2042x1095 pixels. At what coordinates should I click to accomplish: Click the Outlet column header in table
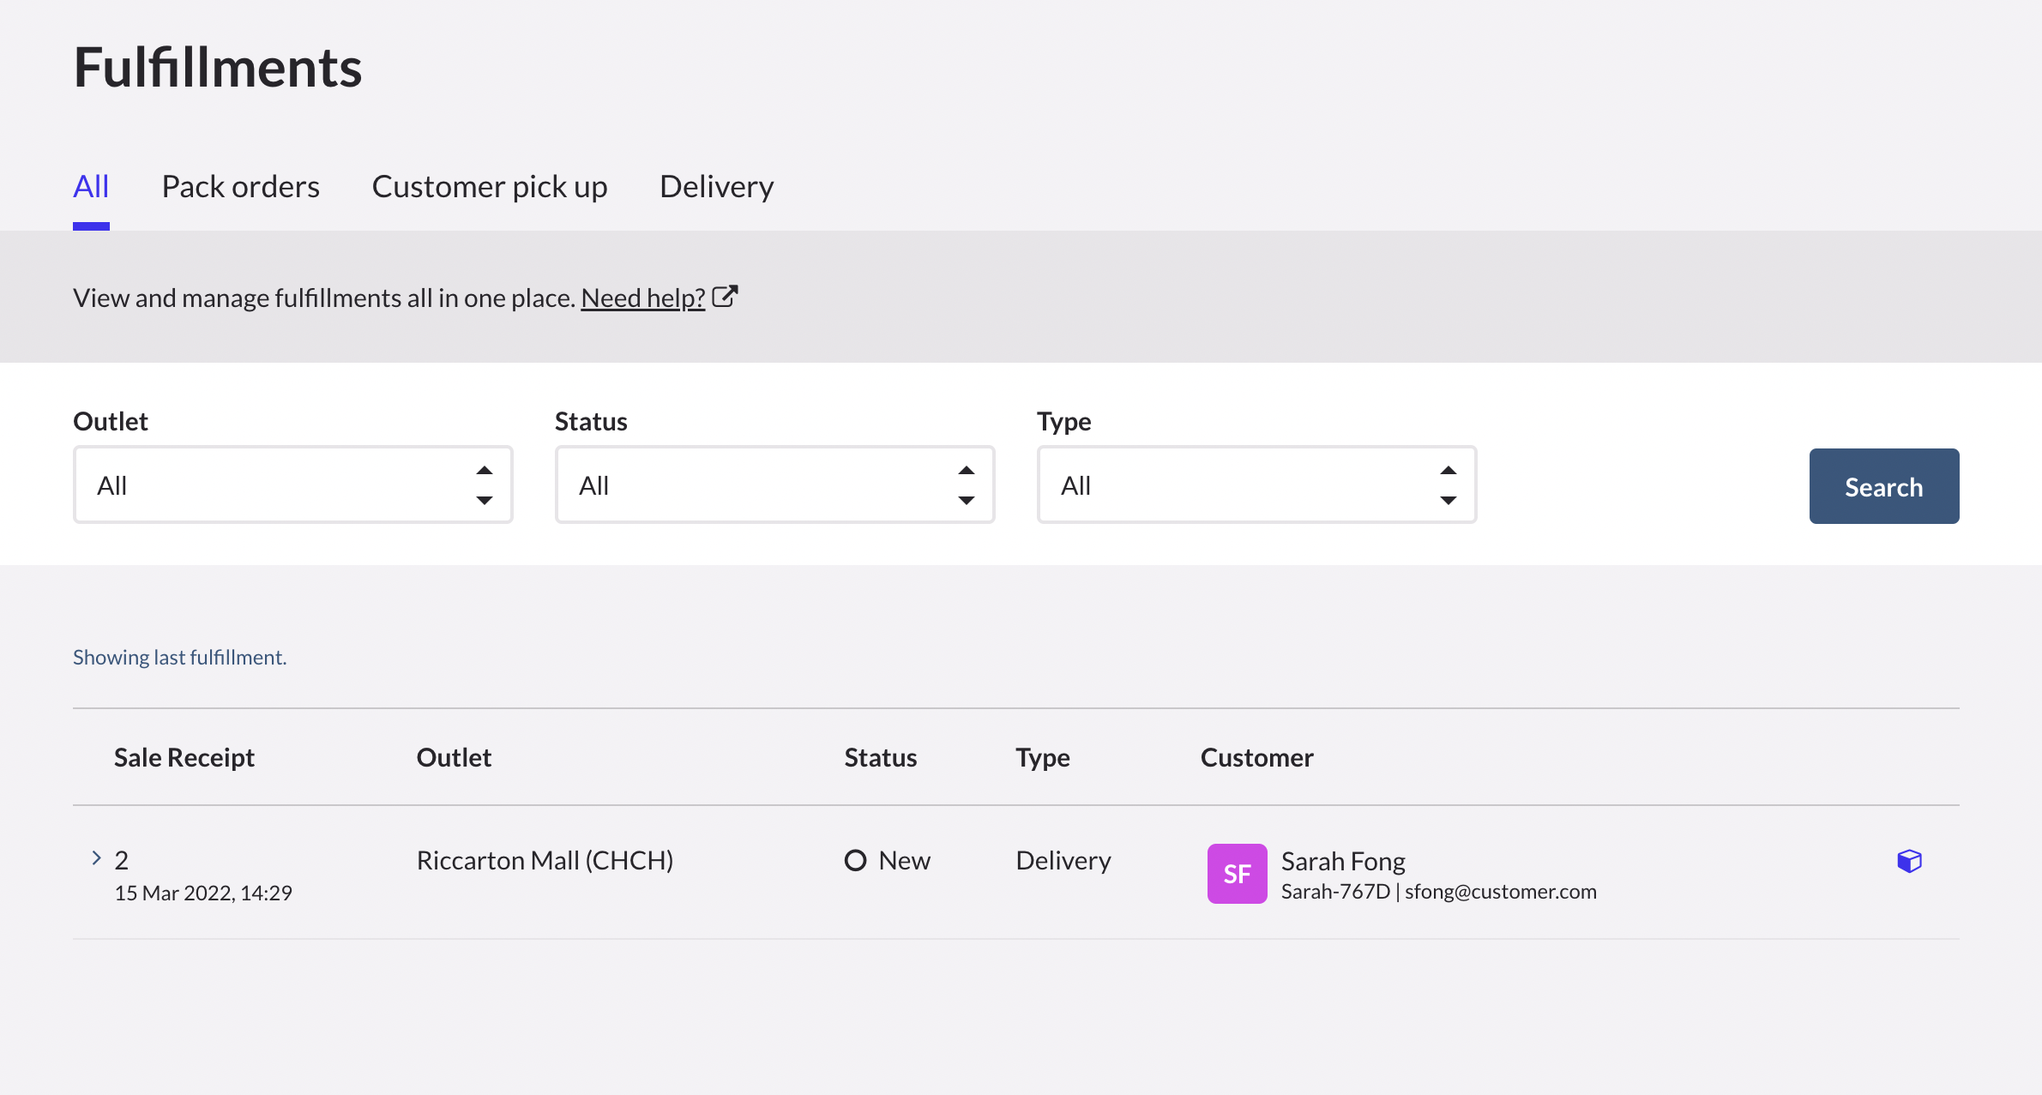(x=454, y=758)
